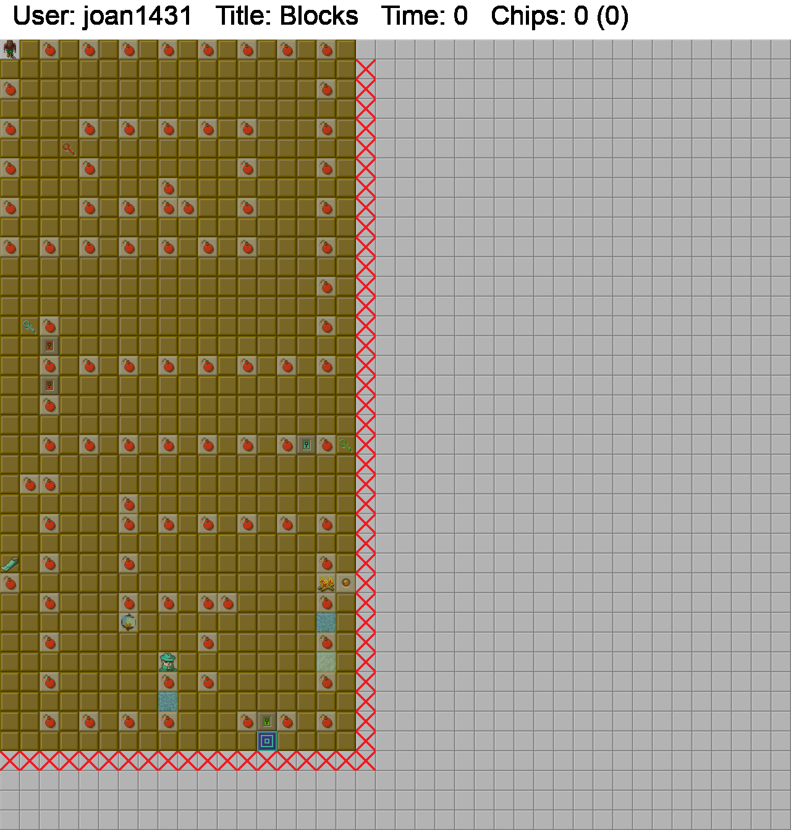Screen dimensions: 791x830
Task: Click the bomb between water and pale tile
Action: [x=326, y=642]
